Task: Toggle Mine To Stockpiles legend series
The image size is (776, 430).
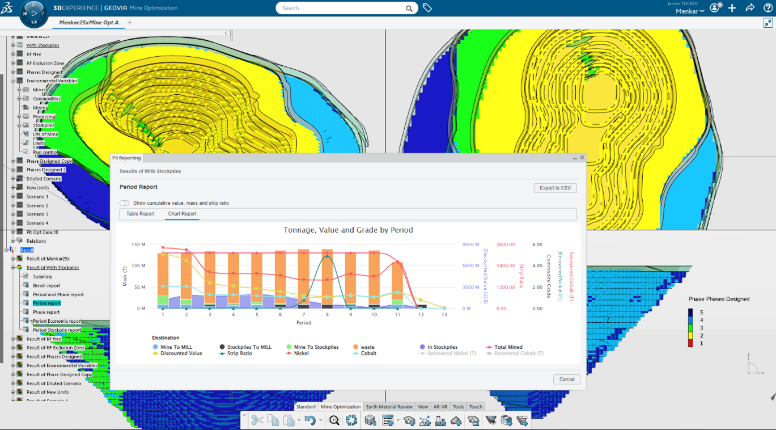Action: pyautogui.click(x=312, y=347)
